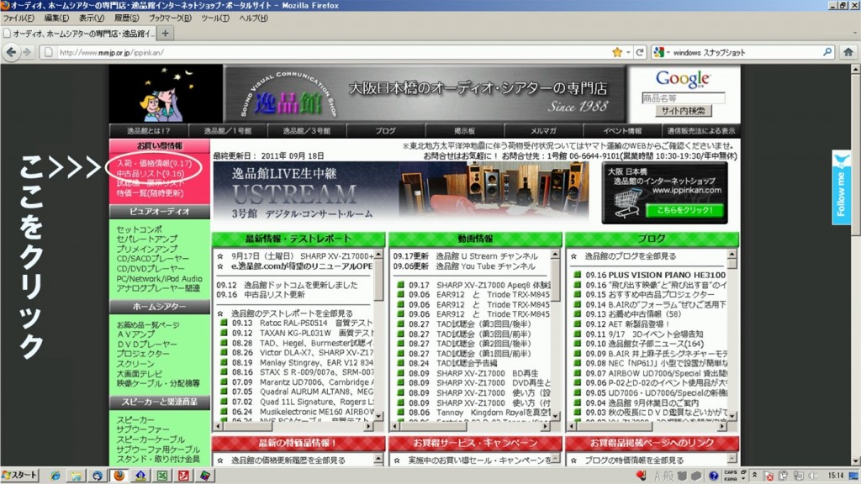Screen dimensions: 861x484
Task: Open Internet Explorer from the taskbar
Action: [x=55, y=476]
